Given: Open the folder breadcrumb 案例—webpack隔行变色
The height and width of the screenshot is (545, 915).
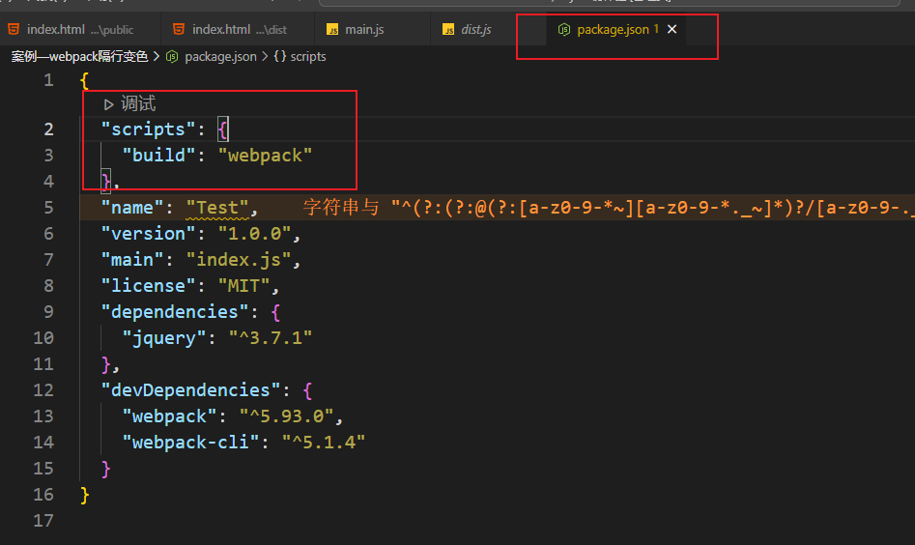Looking at the screenshot, I should click(x=79, y=57).
